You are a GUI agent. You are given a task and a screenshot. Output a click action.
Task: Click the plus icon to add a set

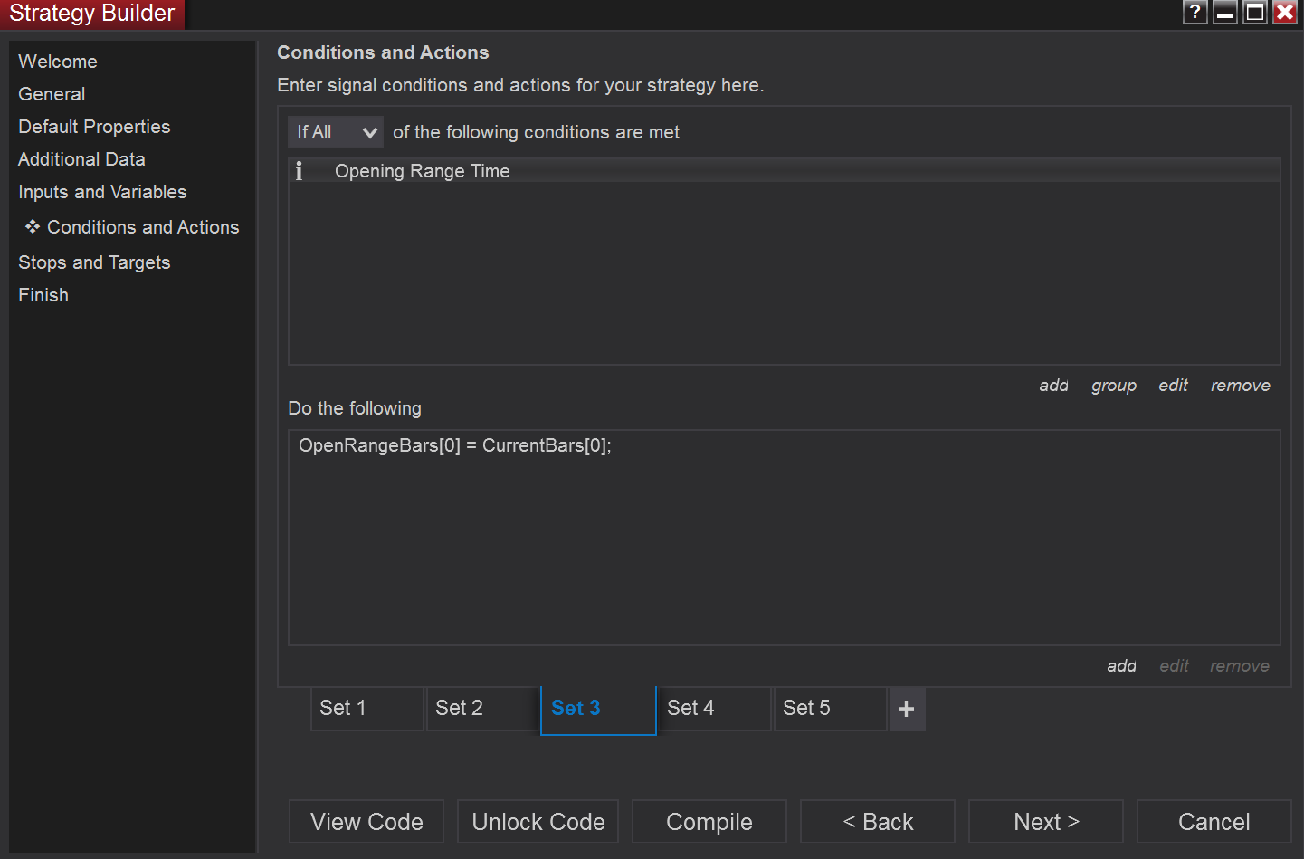point(906,709)
